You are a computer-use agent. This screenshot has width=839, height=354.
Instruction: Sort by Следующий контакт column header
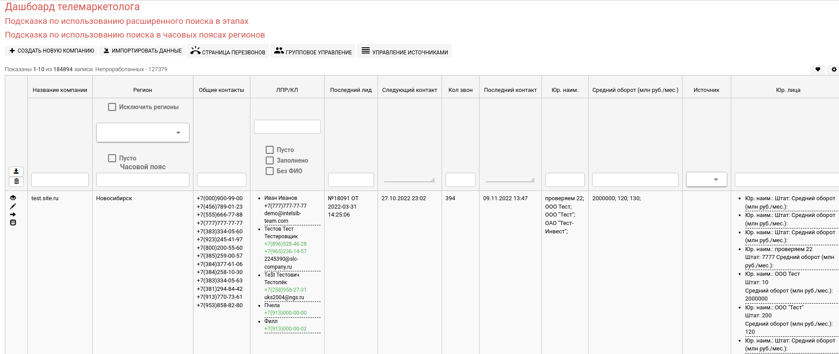pyautogui.click(x=409, y=90)
